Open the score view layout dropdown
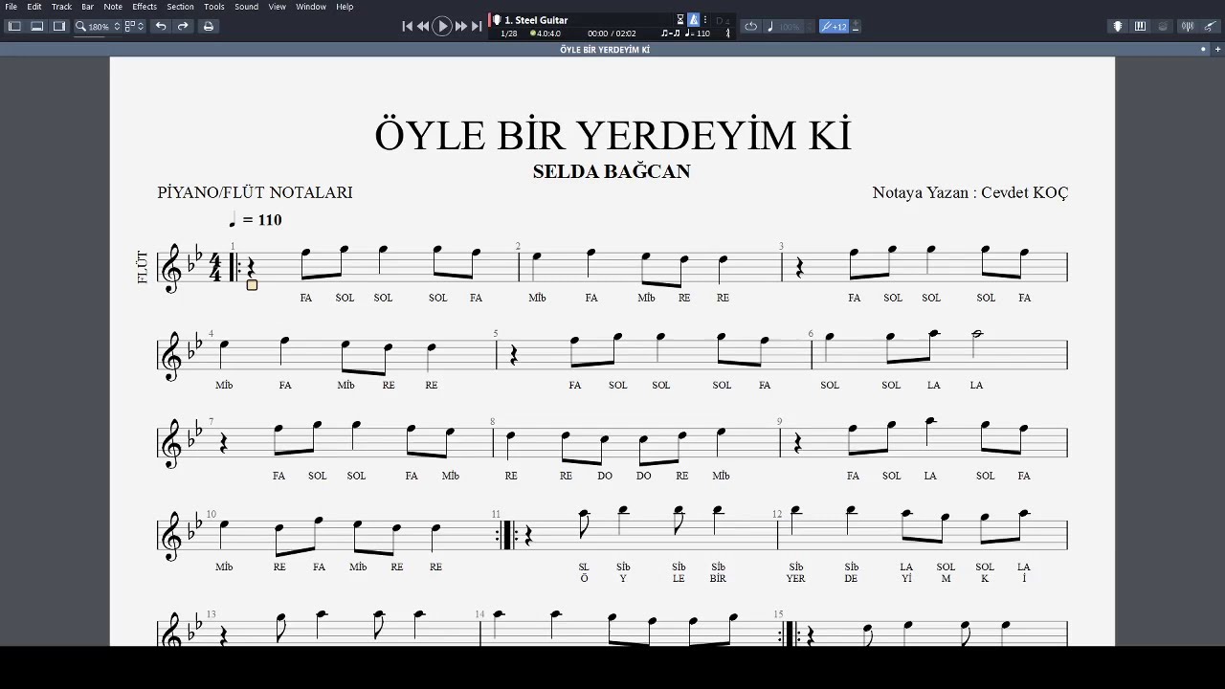The width and height of the screenshot is (1225, 689). click(x=134, y=26)
